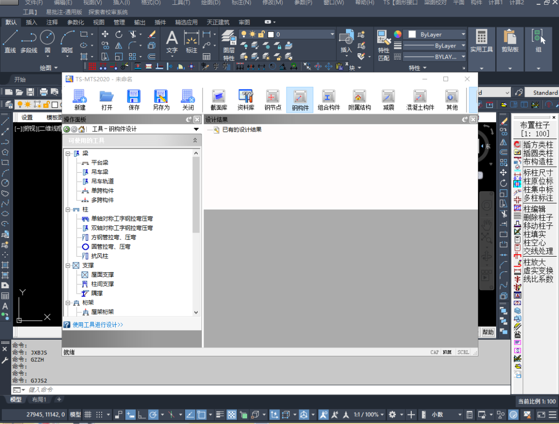The width and height of the screenshot is (559, 424).
Task: Select the 直线 line tool in AutoCAD ribbon
Action: pyautogui.click(x=10, y=42)
